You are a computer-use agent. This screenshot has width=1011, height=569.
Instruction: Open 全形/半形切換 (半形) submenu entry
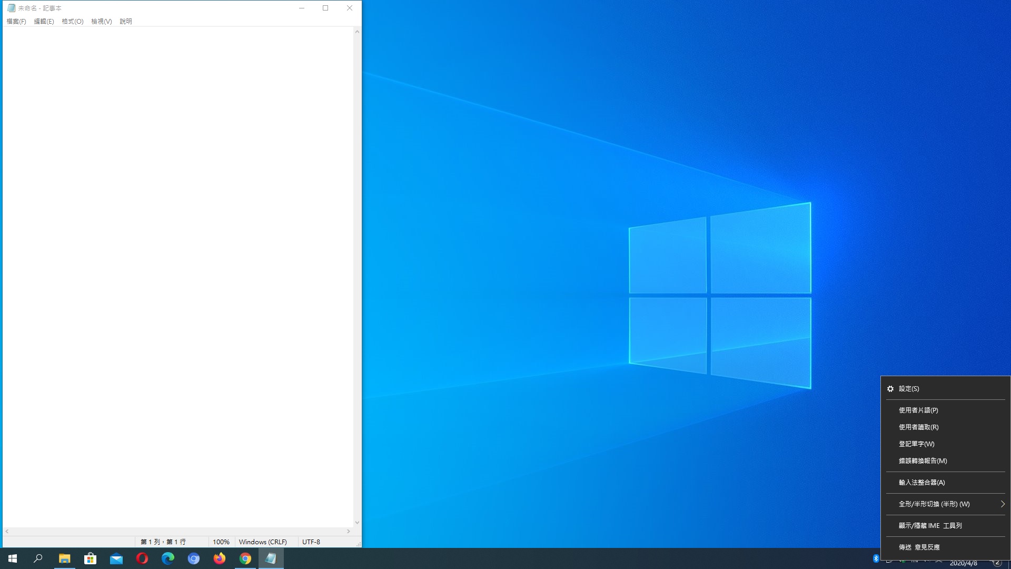click(x=945, y=504)
